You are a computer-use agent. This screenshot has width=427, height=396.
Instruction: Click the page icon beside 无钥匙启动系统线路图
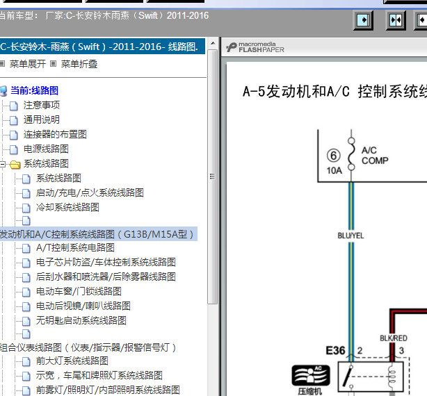point(26,321)
